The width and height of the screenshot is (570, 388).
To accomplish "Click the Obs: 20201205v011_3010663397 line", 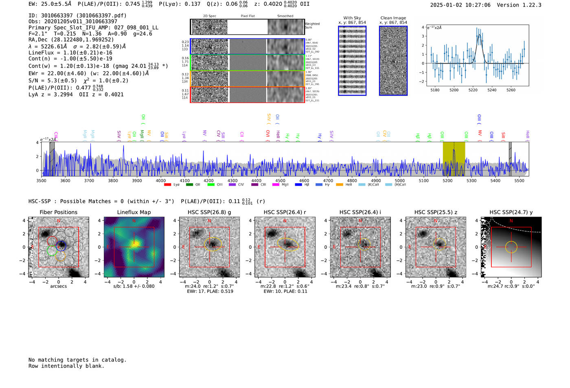I will coord(73,22).
